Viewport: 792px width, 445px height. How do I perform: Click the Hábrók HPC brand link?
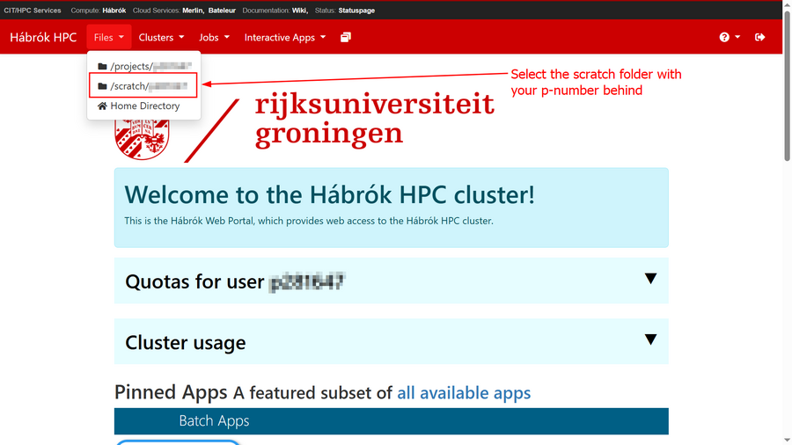tap(43, 37)
